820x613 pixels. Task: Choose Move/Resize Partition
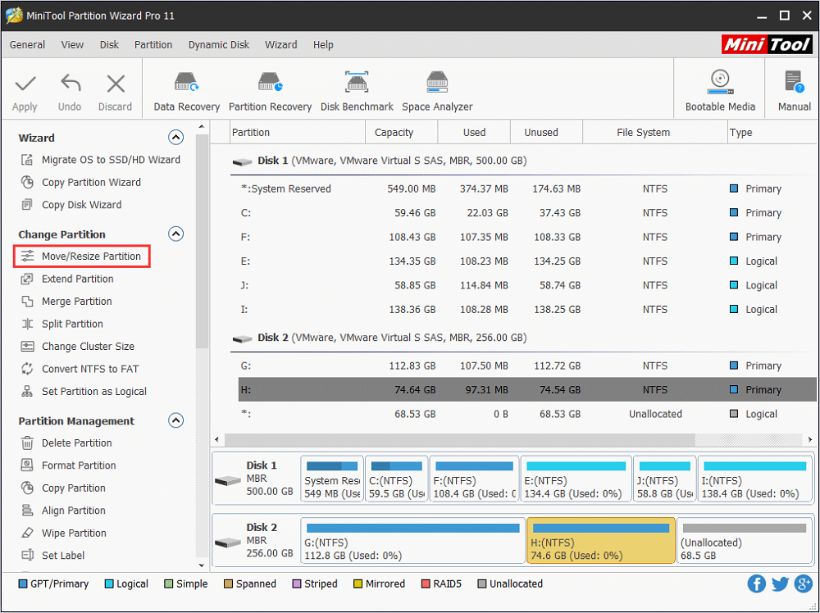pos(81,256)
